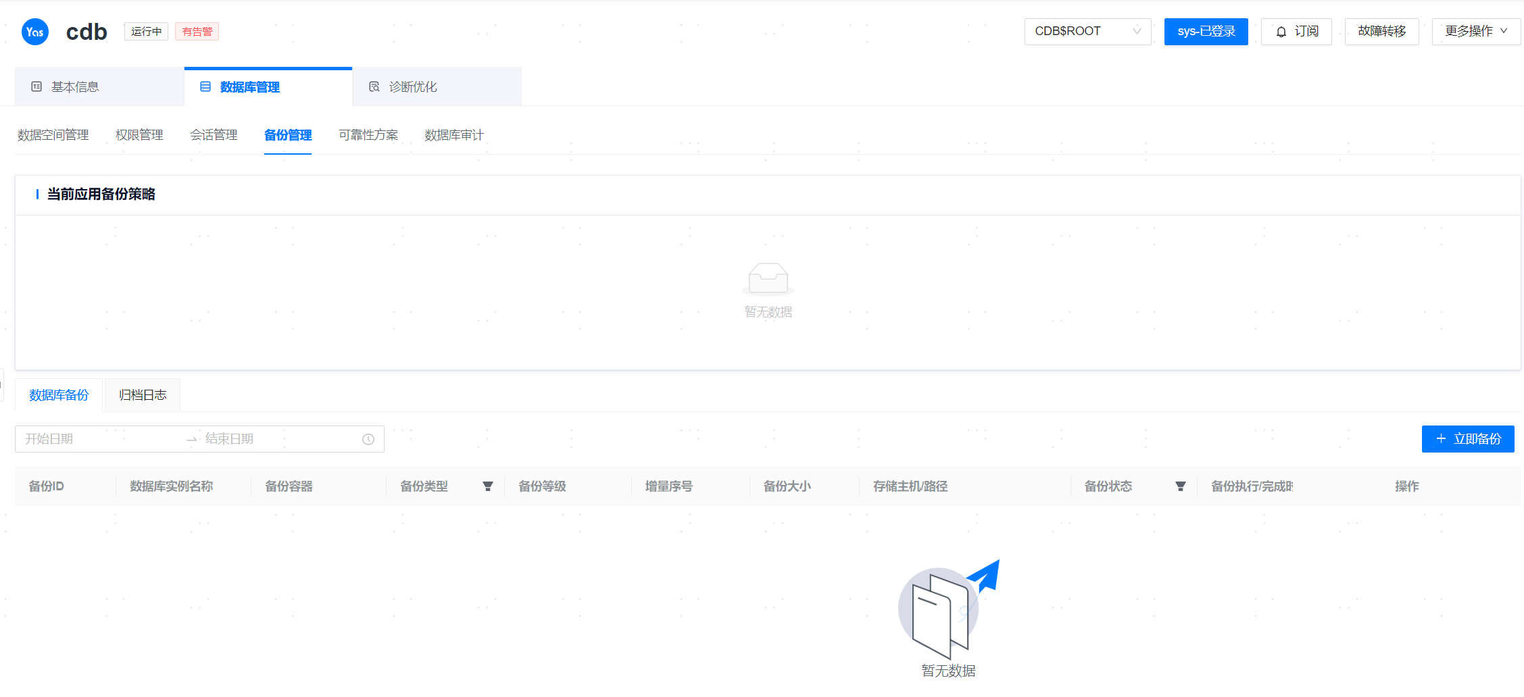Click the 故障转移 button
The height and width of the screenshot is (697, 1524).
(1381, 32)
